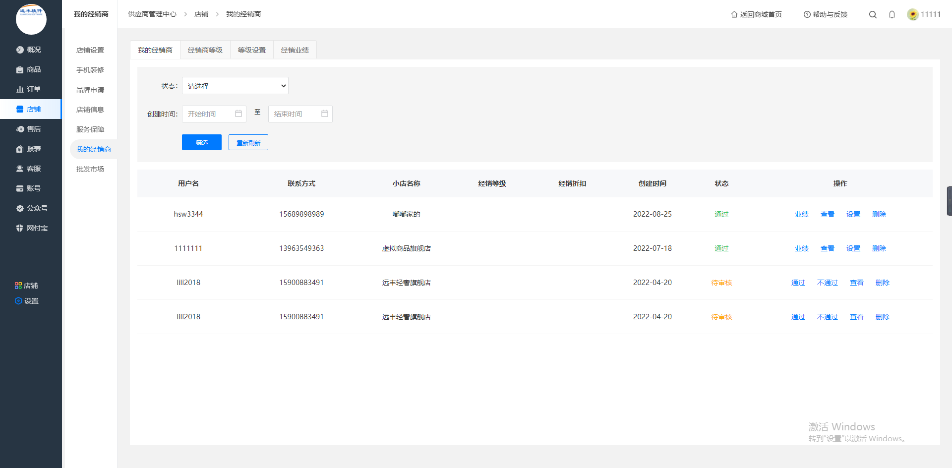Click the 小店名称 column header

[x=407, y=183]
